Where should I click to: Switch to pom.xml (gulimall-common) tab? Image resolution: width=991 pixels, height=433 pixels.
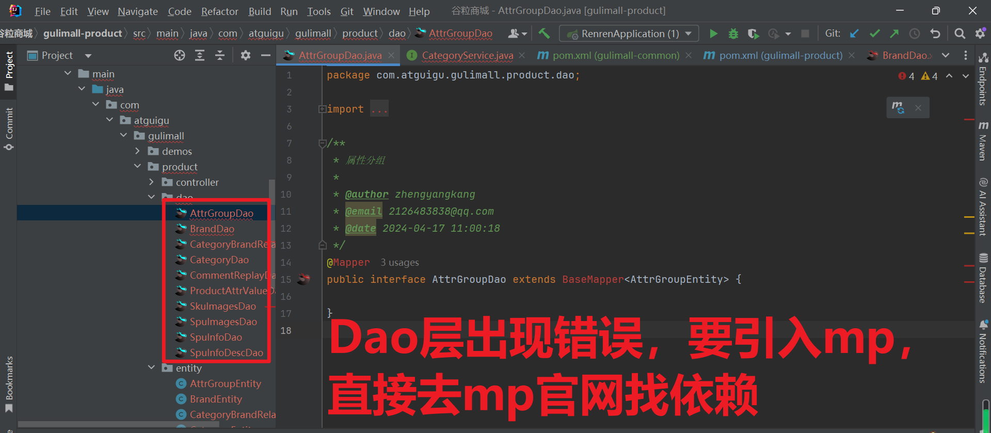point(616,55)
